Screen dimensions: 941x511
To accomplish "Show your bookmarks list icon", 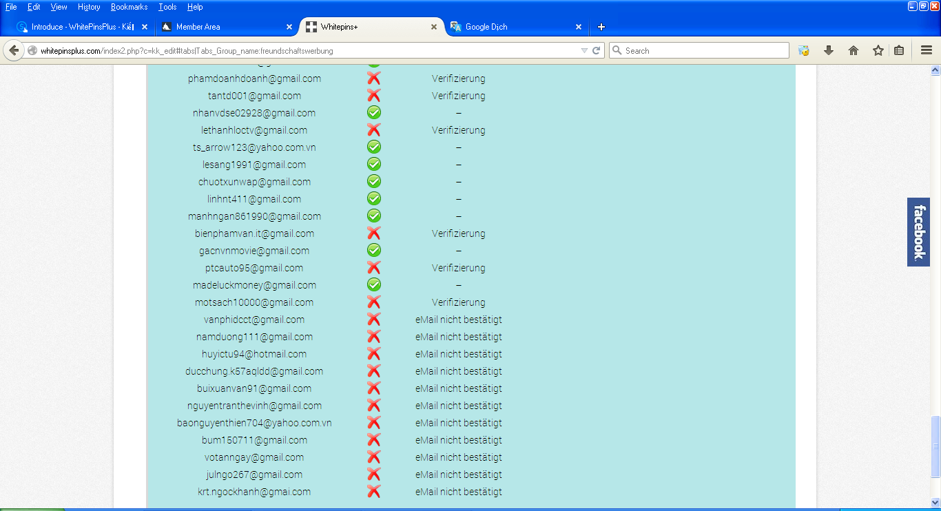I will pyautogui.click(x=899, y=50).
